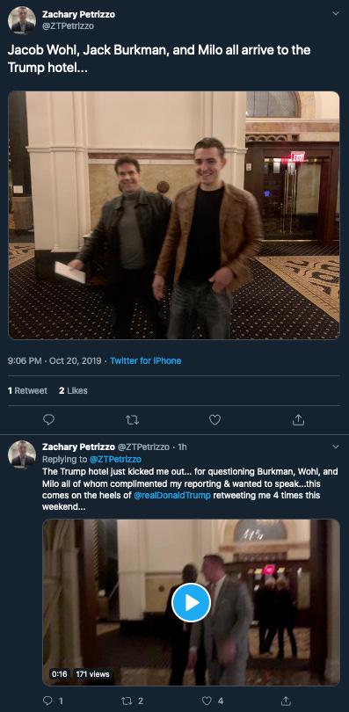
Task: View the 2 Likes list
Action: point(73,390)
